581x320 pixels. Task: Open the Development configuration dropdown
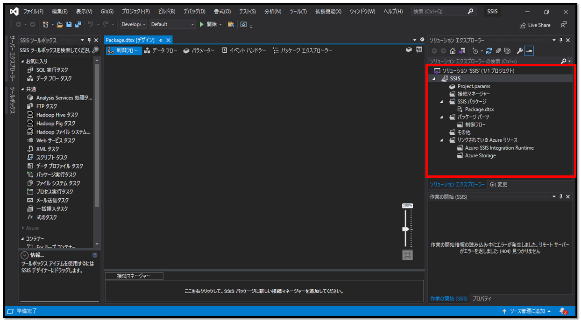click(x=134, y=24)
